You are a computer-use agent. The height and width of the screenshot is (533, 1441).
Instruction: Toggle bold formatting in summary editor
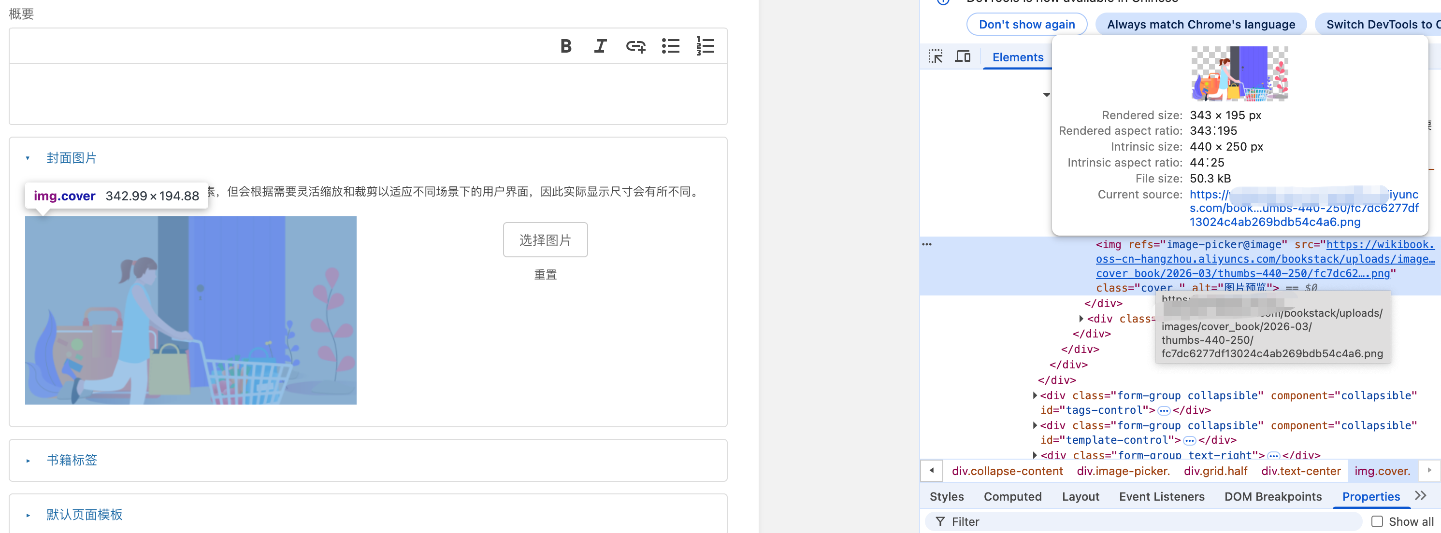tap(565, 46)
